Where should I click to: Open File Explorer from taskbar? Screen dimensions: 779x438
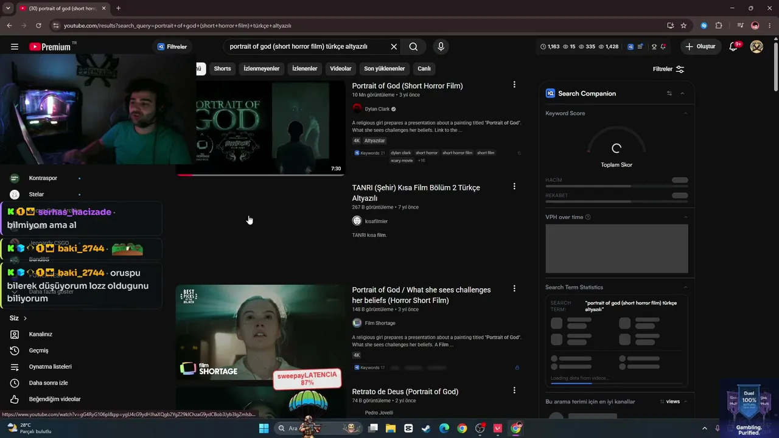(390, 428)
